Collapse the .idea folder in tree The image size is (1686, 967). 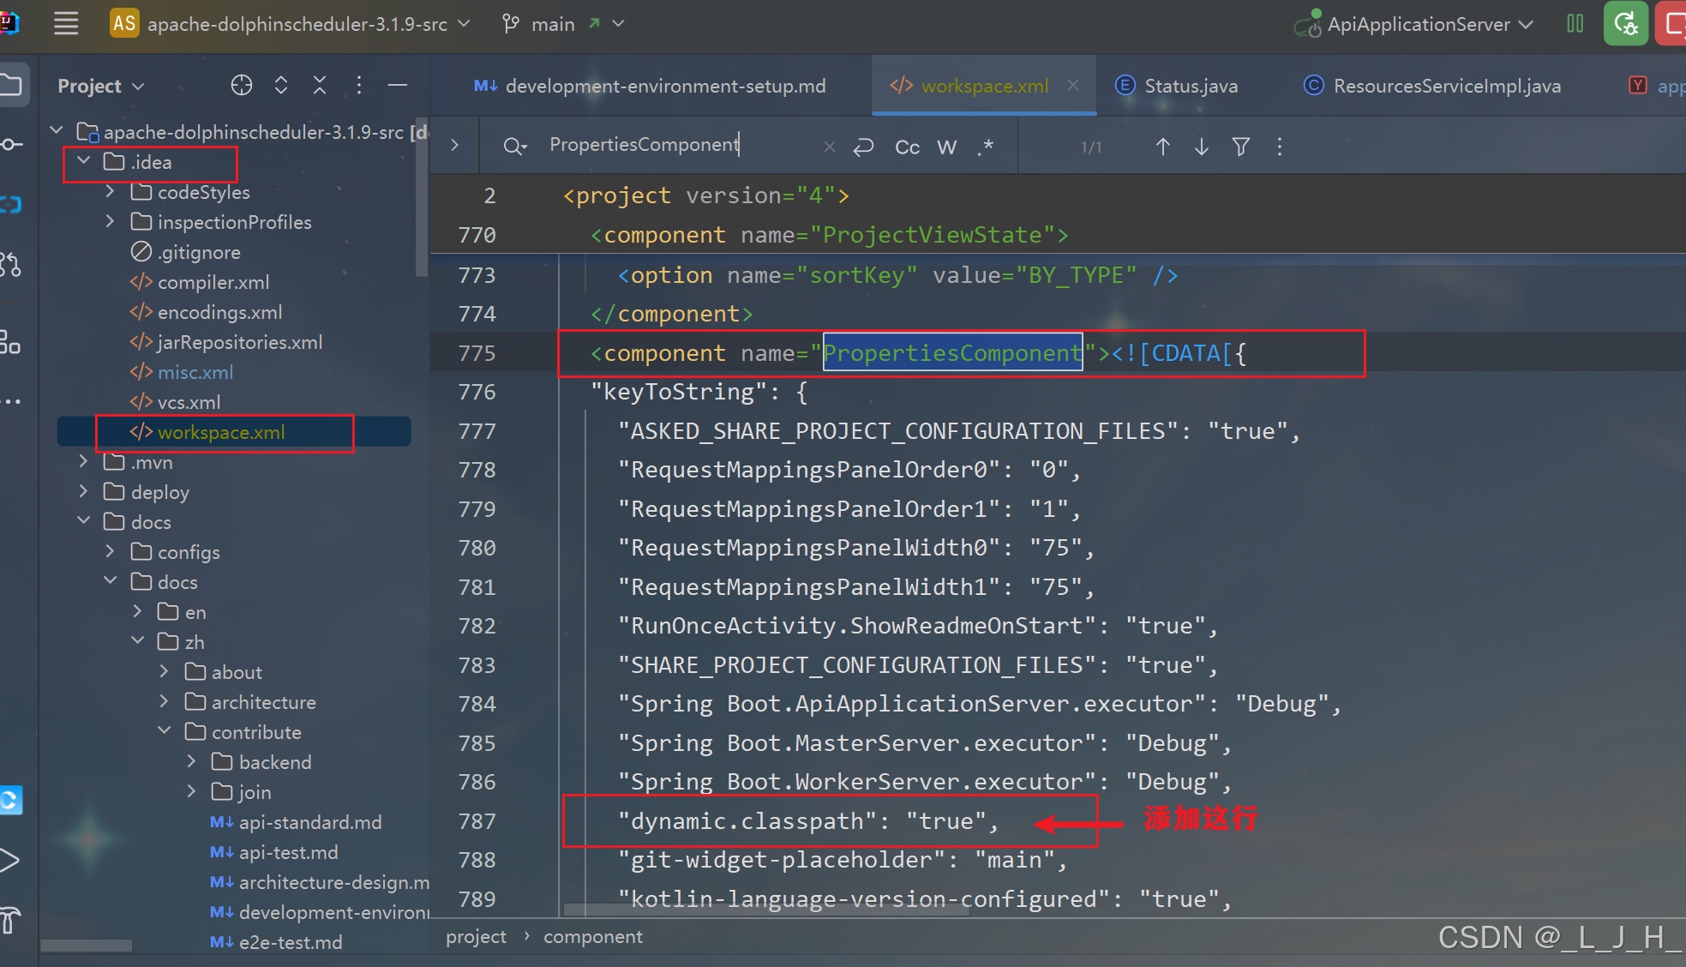click(x=84, y=161)
